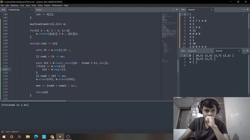Click 'm [ {0,3} {1,7} ]' in Error.txt

pos(202,59)
